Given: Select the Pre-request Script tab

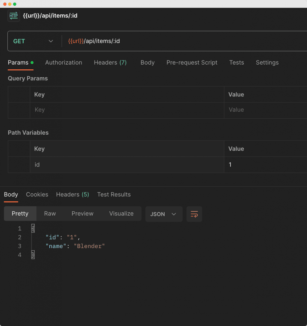Looking at the screenshot, I should point(192,62).
